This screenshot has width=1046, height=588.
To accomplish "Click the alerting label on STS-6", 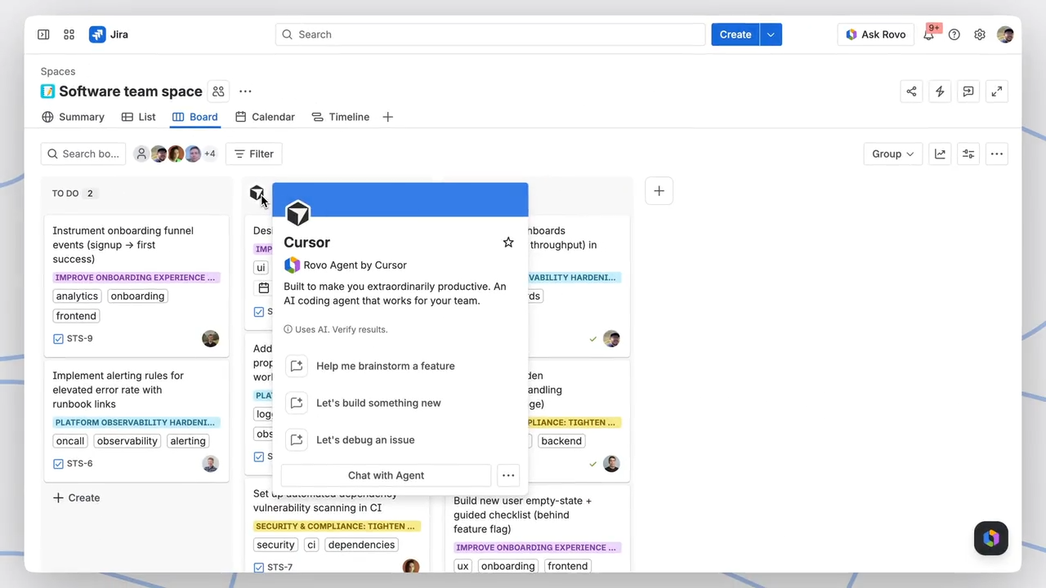I will tap(188, 441).
